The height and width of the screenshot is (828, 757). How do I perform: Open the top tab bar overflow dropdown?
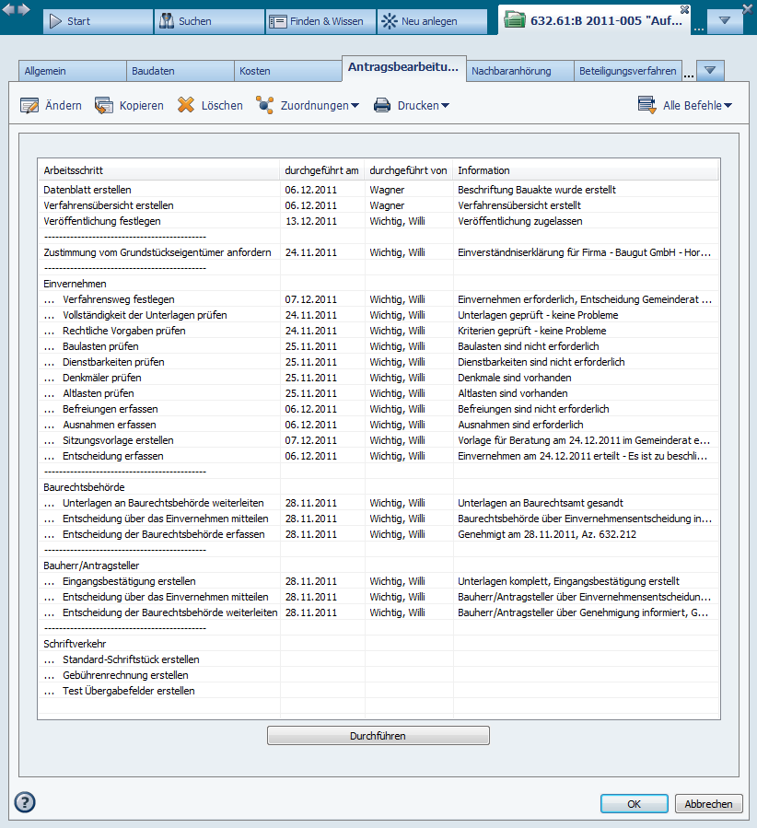pyautogui.click(x=725, y=21)
